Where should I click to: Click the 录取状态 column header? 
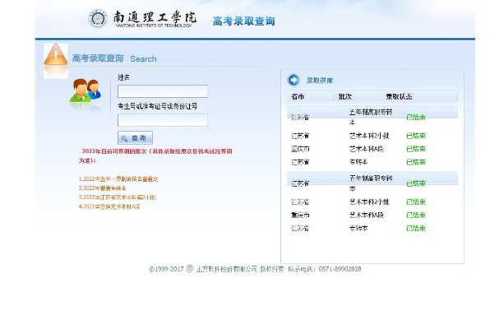[x=399, y=96]
